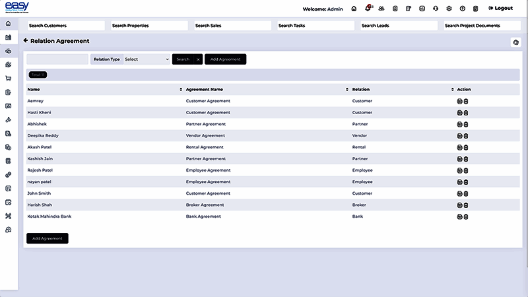The image size is (528, 297).
Task: Focus the Search Tasks field
Action: tap(315, 26)
